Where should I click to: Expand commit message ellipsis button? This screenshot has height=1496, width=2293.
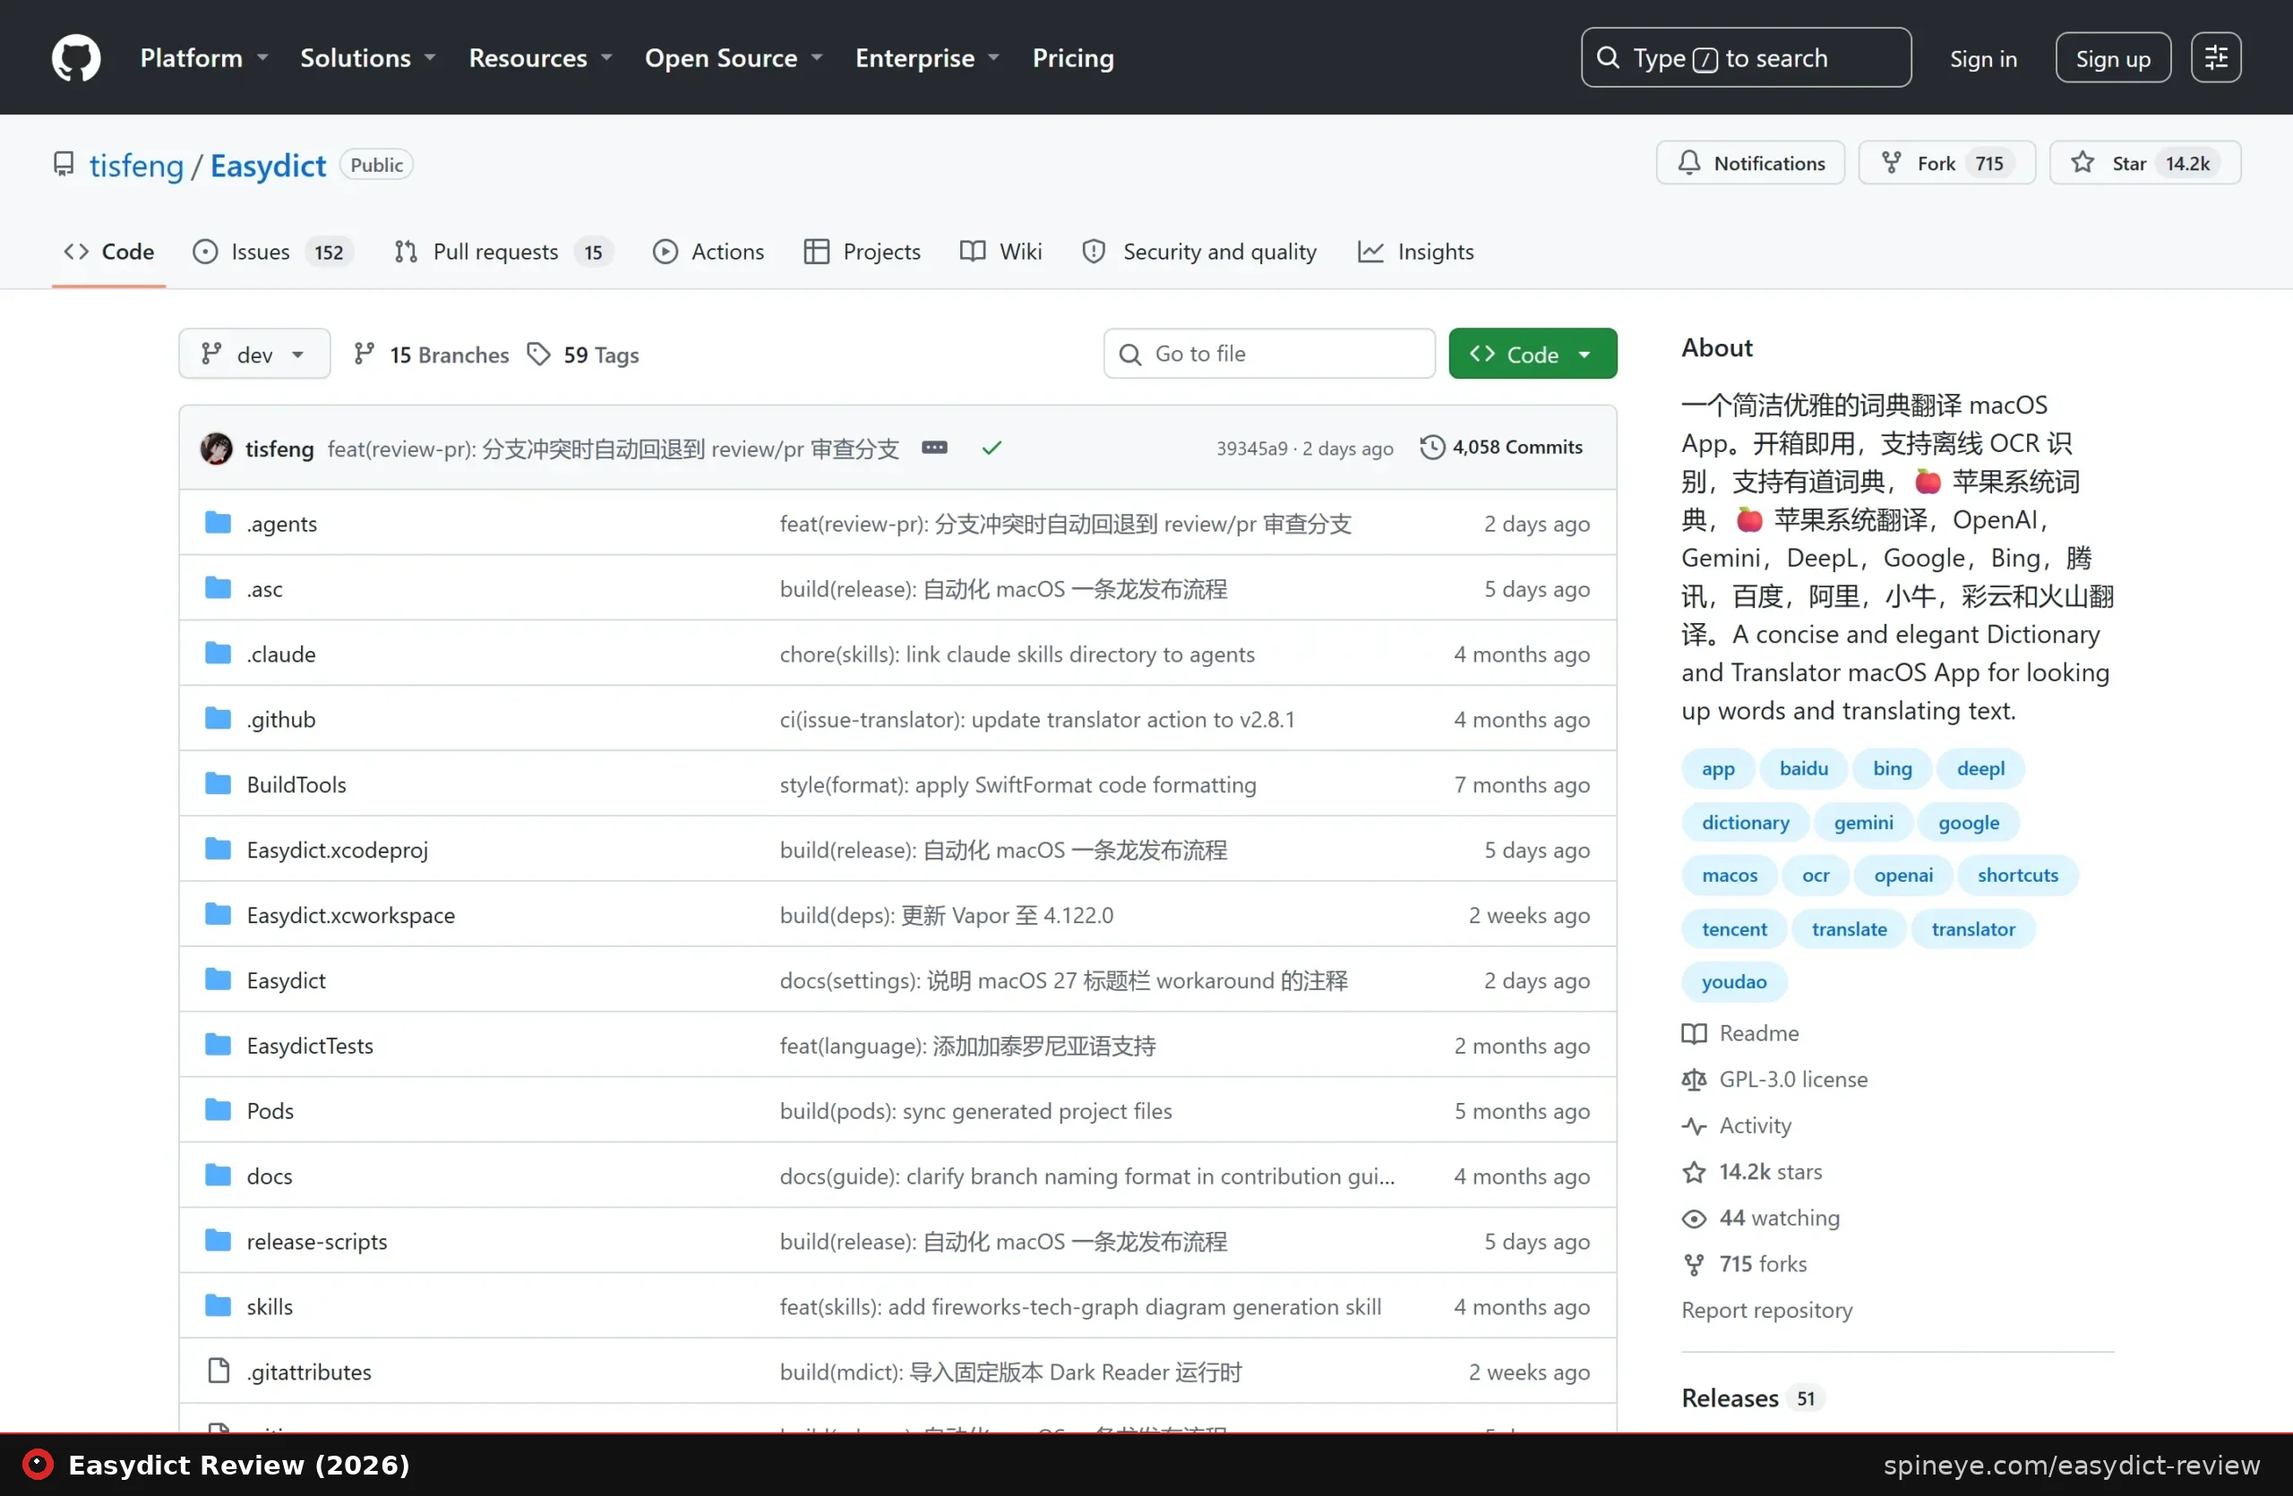tap(933, 448)
